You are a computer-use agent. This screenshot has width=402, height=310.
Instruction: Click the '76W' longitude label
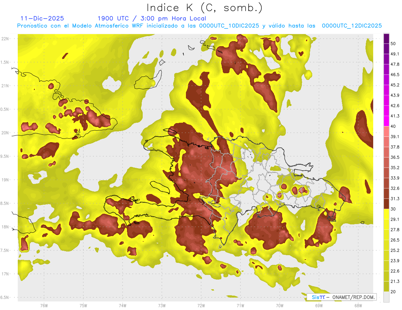(x=44, y=306)
